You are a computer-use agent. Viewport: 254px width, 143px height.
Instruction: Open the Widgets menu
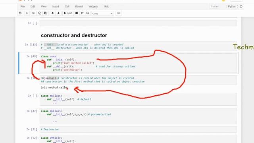point(93,6)
